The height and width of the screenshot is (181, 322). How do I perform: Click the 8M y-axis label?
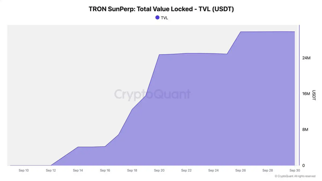click(x=305, y=130)
